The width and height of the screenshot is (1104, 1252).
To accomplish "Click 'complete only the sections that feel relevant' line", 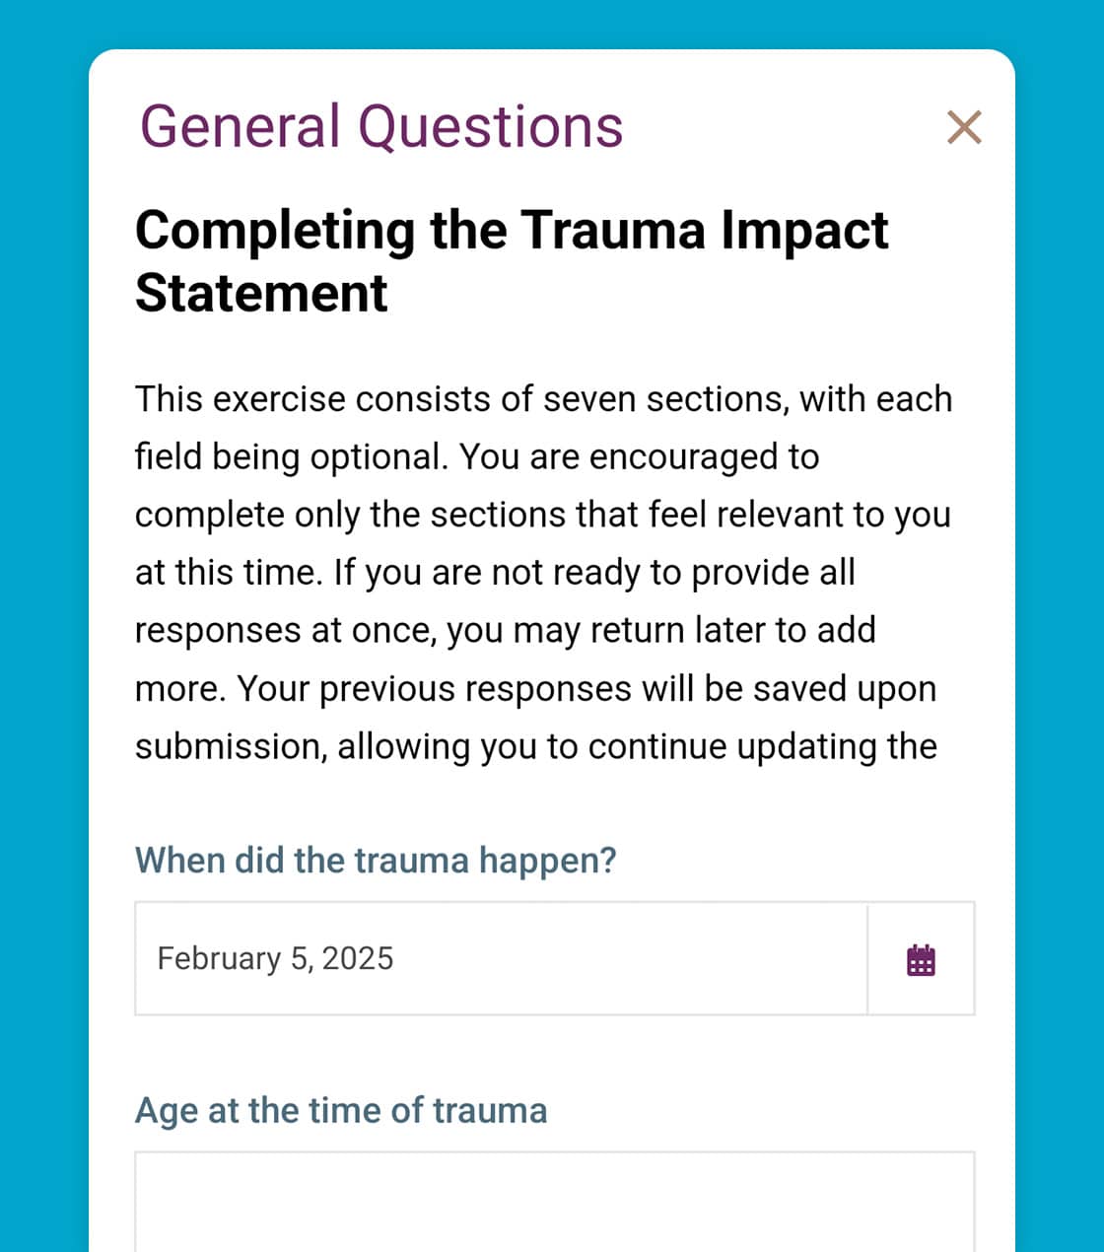I will (x=542, y=515).
